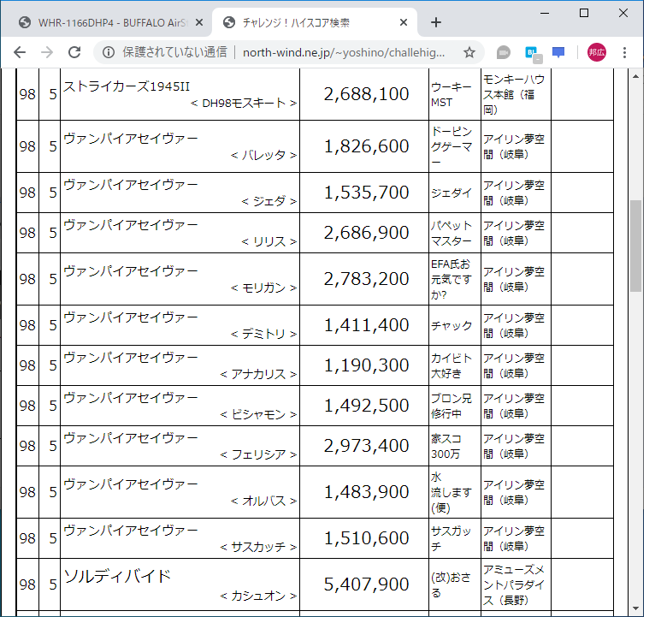Select score 1,535,700

(366, 193)
